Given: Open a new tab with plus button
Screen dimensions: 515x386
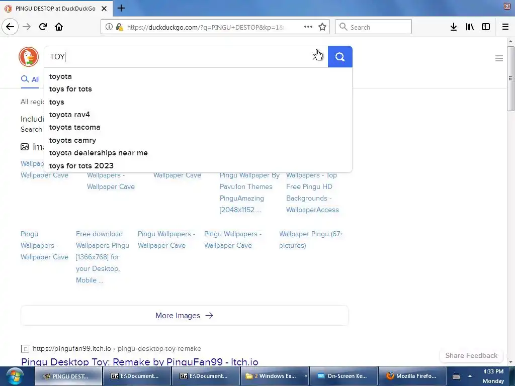Looking at the screenshot, I should pyautogui.click(x=121, y=8).
